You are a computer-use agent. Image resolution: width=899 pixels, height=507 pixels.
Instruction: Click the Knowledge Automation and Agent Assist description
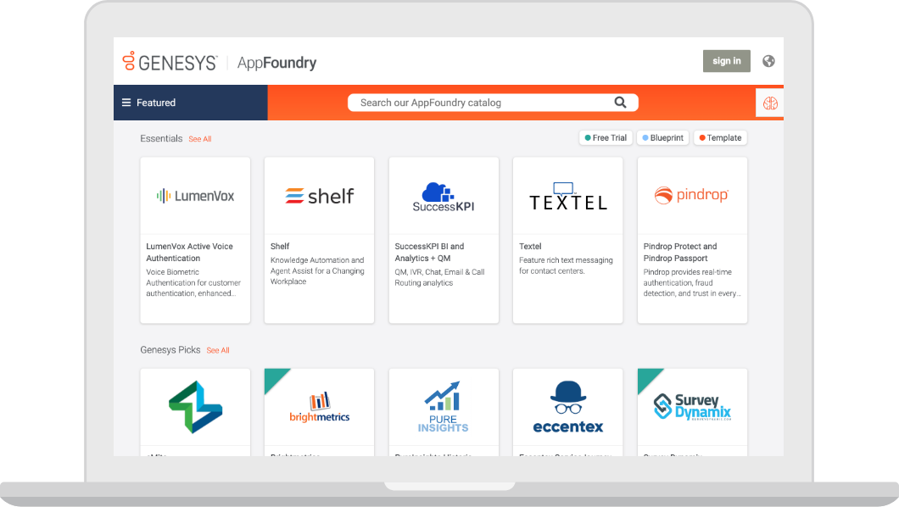[317, 271]
